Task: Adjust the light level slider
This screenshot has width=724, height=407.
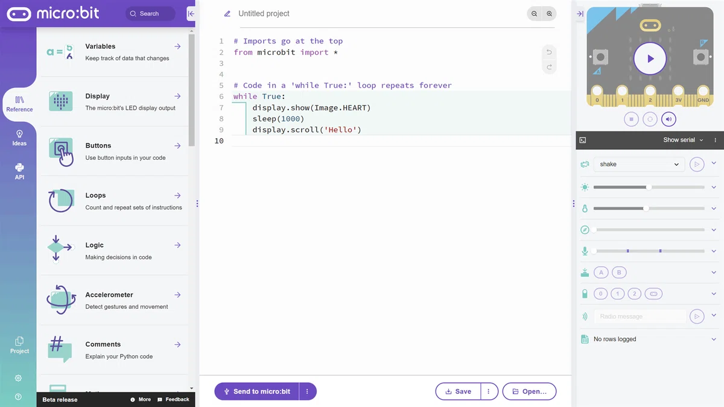Action: pos(649,187)
